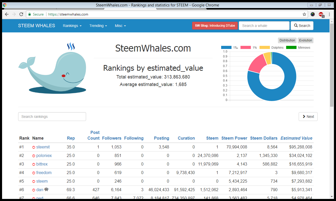This screenshot has width=336, height=201.
Task: Click the green Secure padlock icon
Action: [30, 14]
